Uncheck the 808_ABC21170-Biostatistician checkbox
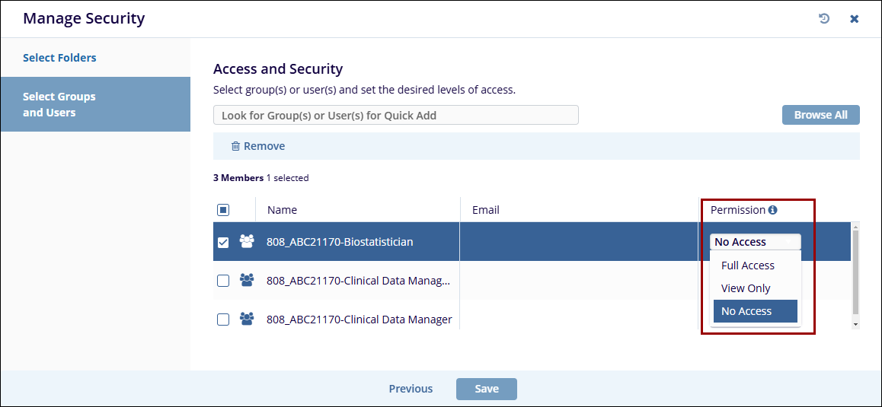The height and width of the screenshot is (407, 882). click(223, 242)
